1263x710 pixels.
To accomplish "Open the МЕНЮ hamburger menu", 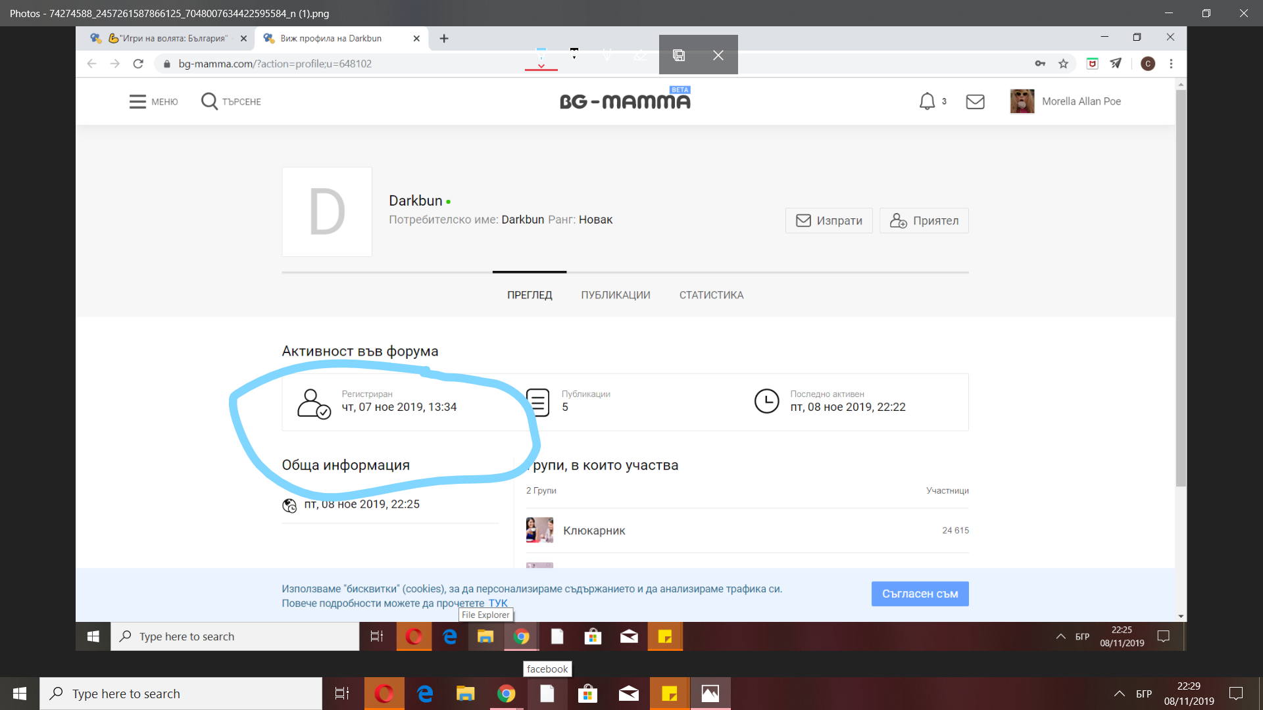I will point(137,101).
